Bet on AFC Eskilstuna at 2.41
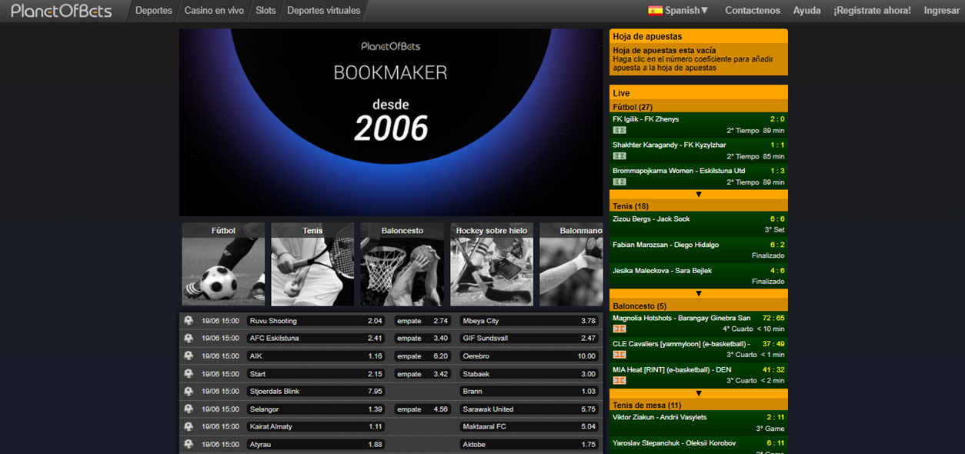Image resolution: width=965 pixels, height=454 pixels. (316, 339)
